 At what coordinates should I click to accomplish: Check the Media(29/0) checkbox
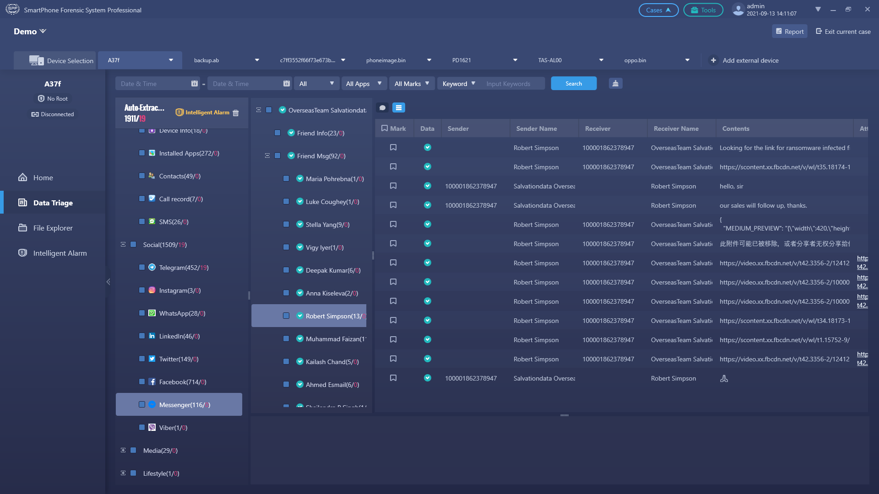click(x=133, y=451)
